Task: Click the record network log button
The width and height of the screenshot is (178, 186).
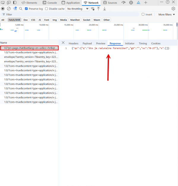Action: click(3, 9)
